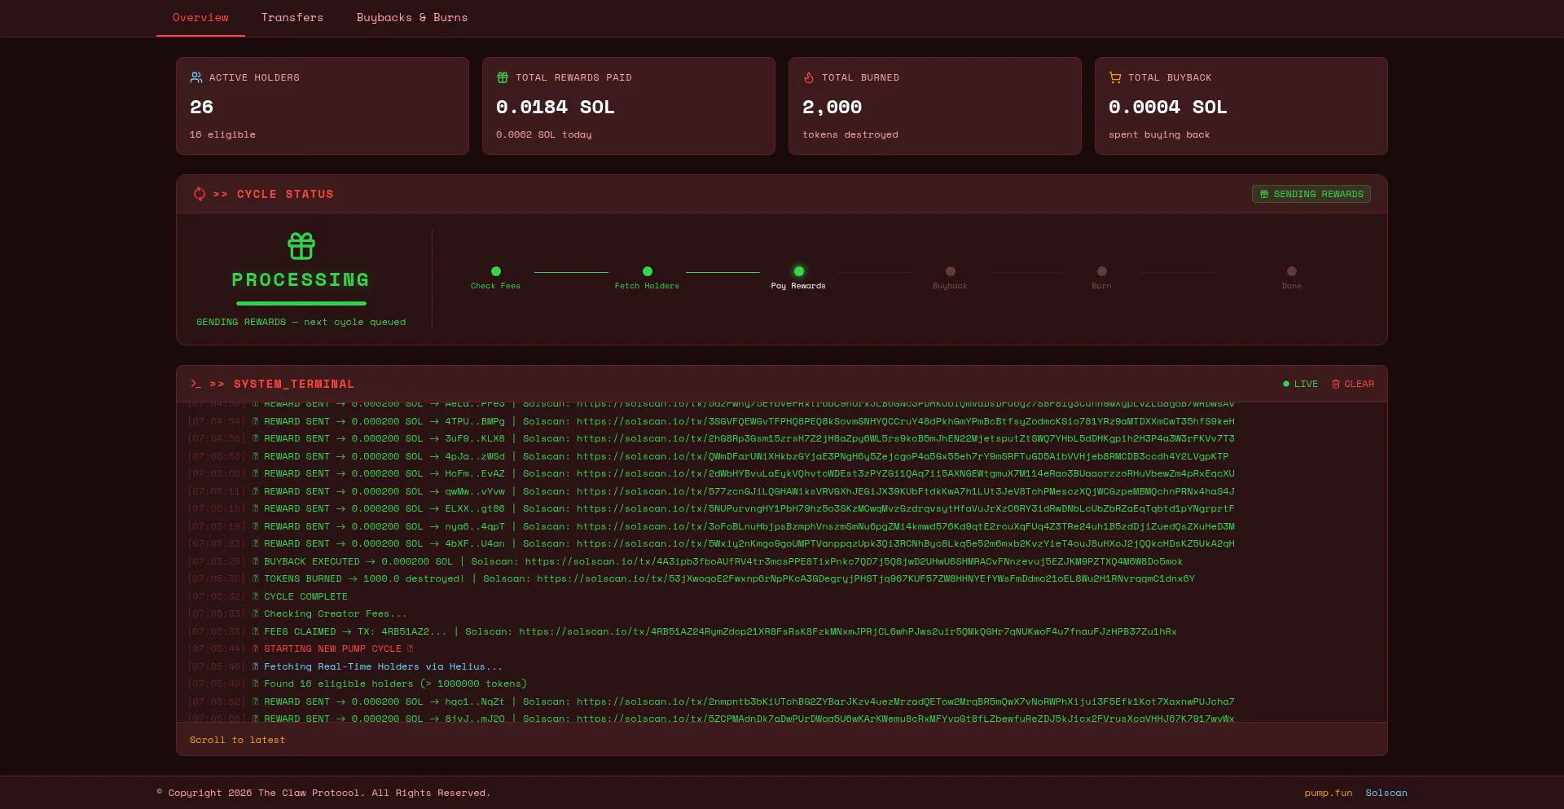Viewport: 1564px width, 809px height.
Task: Click the Pay Rewards step marker
Action: point(799,271)
